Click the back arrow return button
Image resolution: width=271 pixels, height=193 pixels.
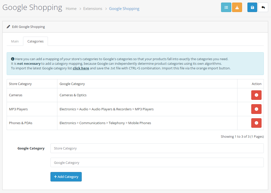tap(263, 7)
